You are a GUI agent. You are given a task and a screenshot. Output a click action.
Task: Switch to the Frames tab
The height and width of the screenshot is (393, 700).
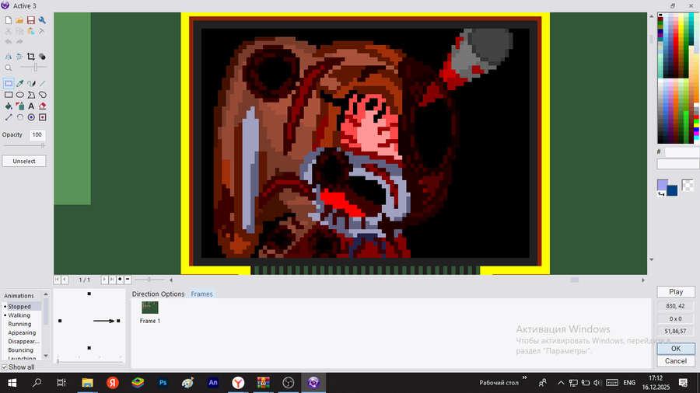pyautogui.click(x=201, y=294)
